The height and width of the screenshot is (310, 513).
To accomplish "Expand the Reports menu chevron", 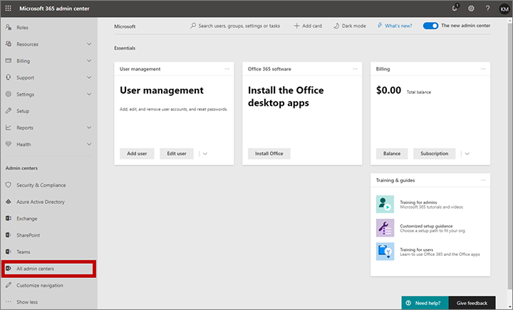I will click(89, 127).
